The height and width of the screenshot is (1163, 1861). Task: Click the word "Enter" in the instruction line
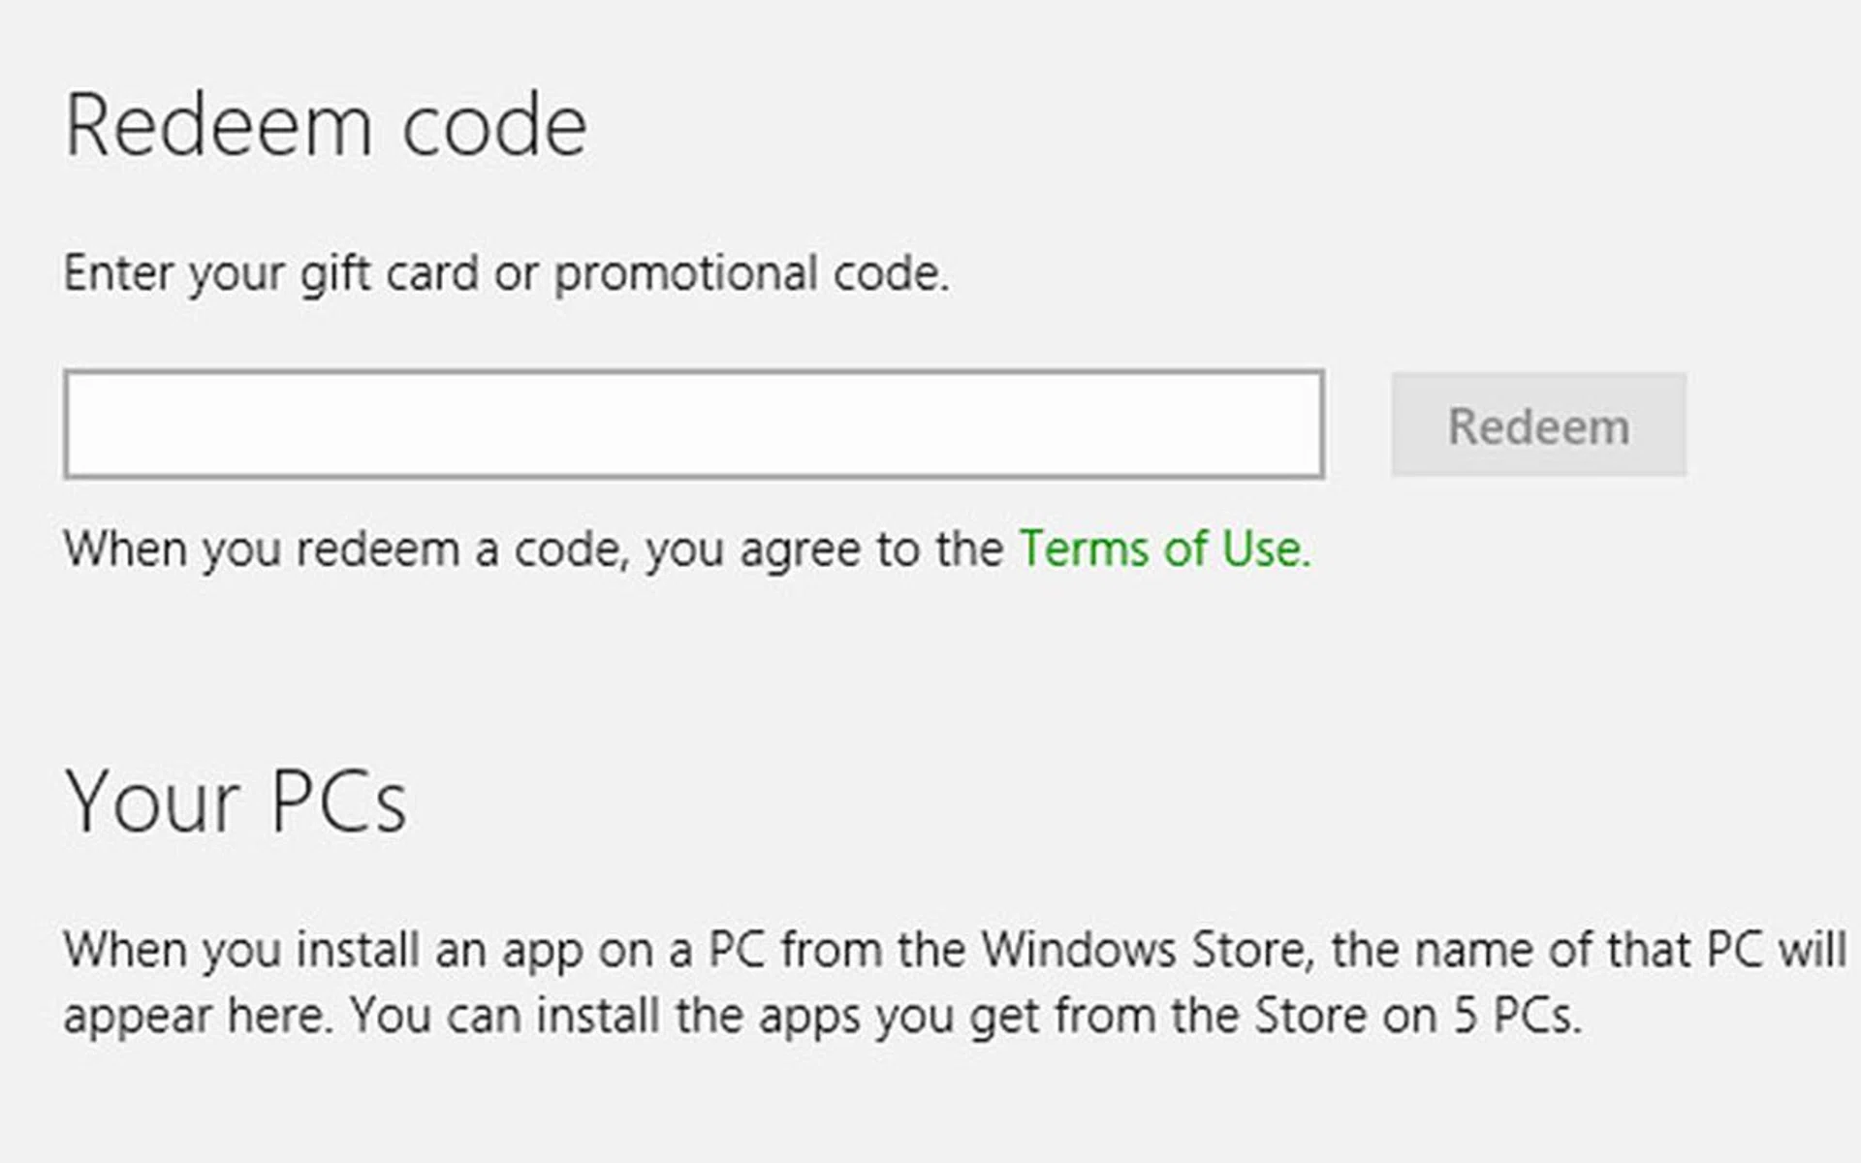click(118, 273)
